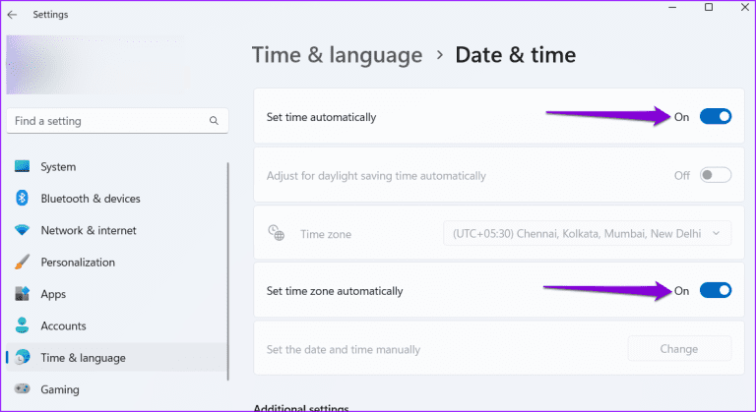Turn off Set time automatically toggle
Screen dimensions: 756x412
tap(716, 117)
